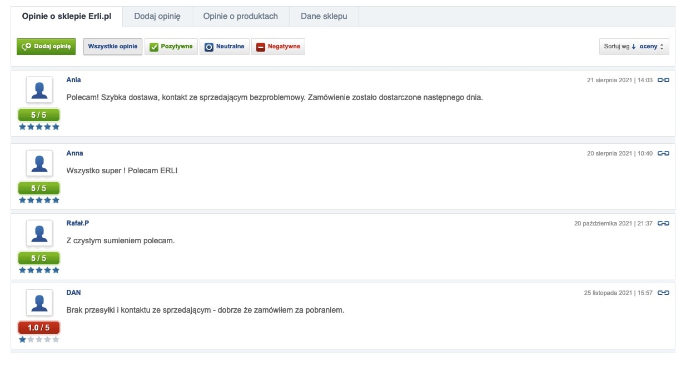This screenshot has height=366, width=691.
Task: Filter reviews by Negatywne
Action: [278, 47]
